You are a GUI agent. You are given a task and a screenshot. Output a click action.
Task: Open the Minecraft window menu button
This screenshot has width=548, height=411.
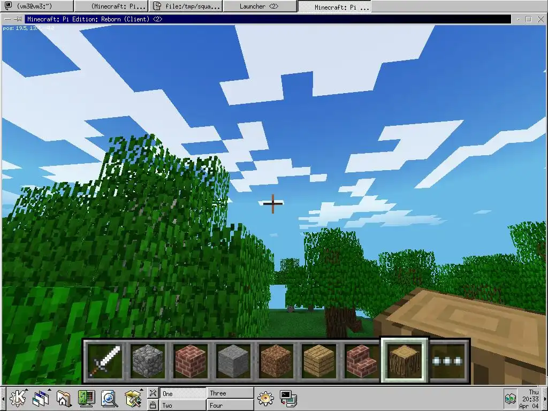pos(7,19)
